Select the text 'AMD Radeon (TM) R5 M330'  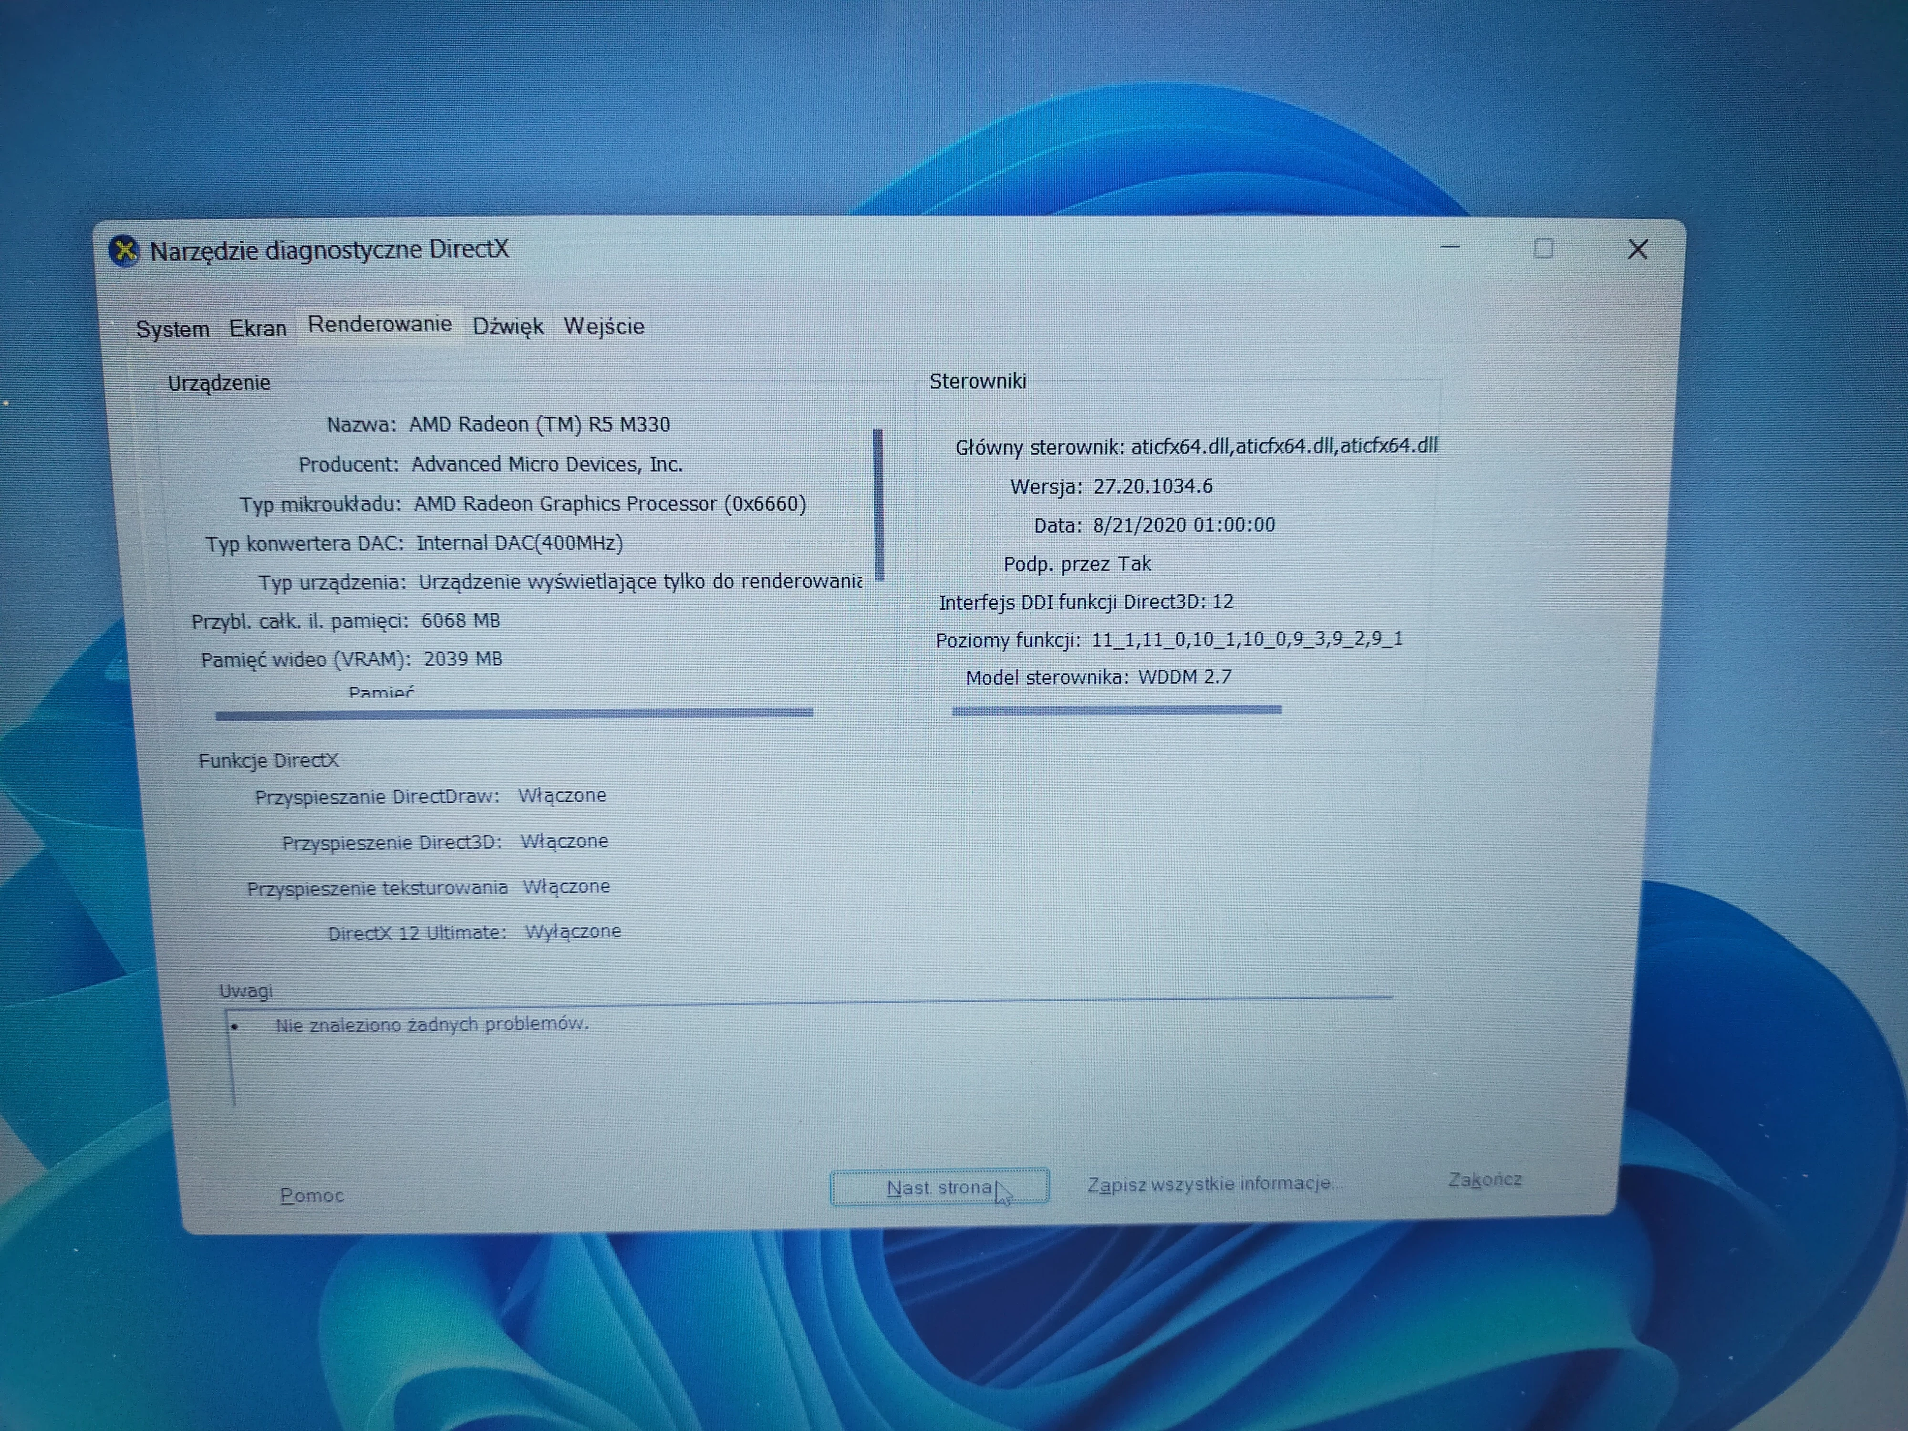pos(539,425)
